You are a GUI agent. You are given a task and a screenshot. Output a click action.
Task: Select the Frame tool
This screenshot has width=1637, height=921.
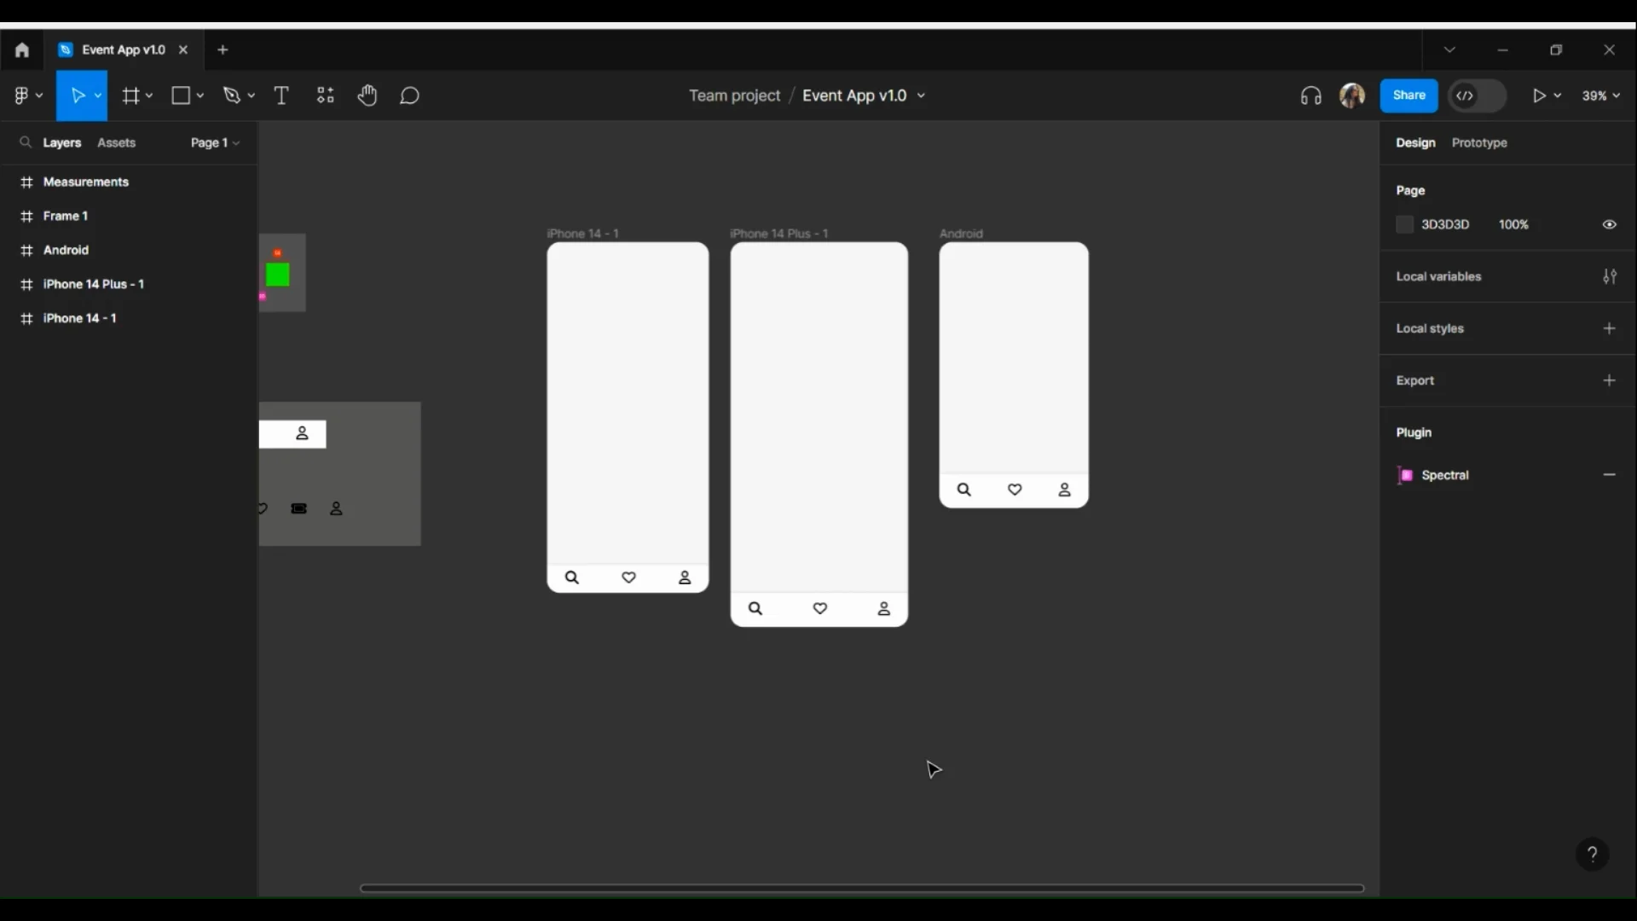point(130,96)
